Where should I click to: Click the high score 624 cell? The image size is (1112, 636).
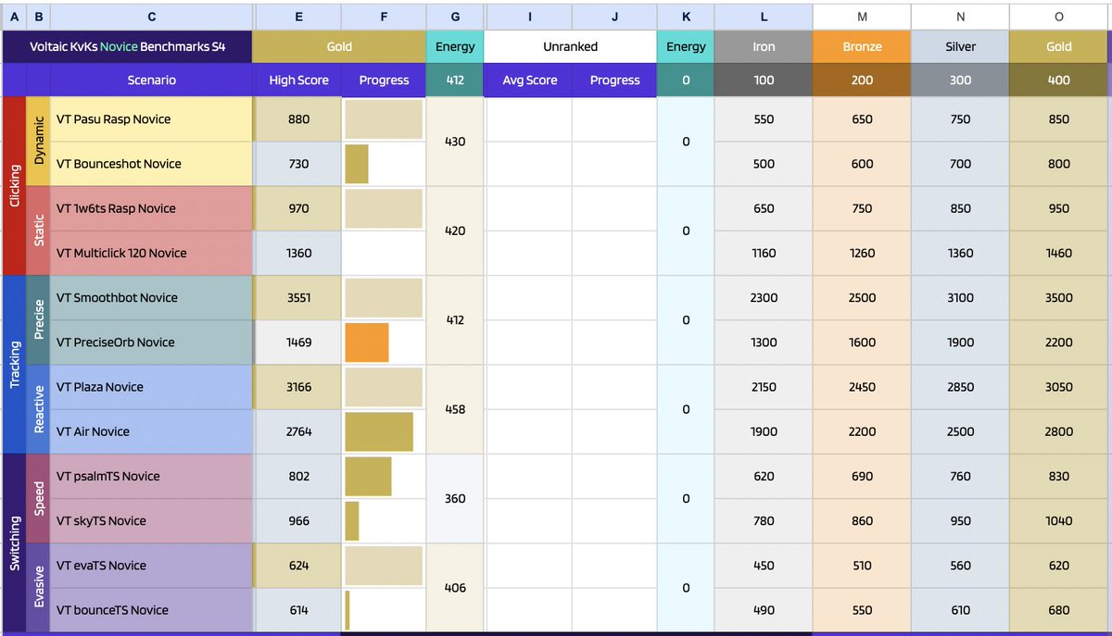pyautogui.click(x=298, y=566)
